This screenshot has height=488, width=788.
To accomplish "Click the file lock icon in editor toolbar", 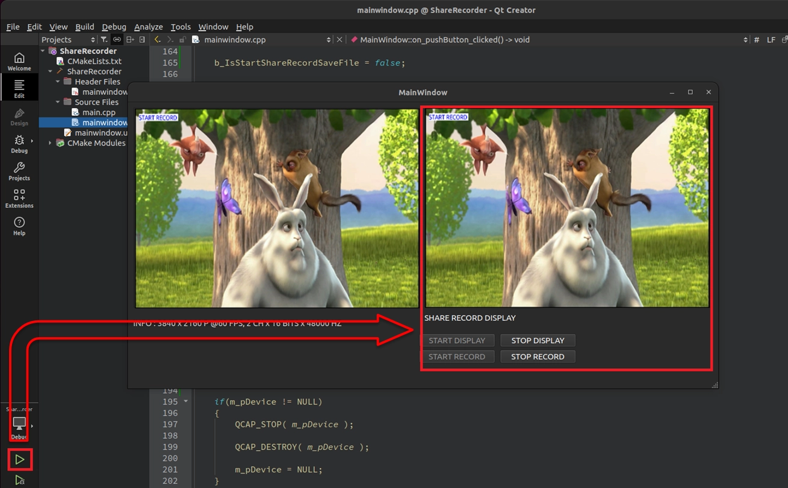I will point(182,40).
